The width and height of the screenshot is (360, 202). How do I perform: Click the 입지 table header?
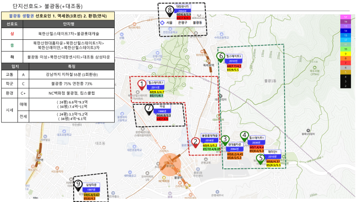15,66
